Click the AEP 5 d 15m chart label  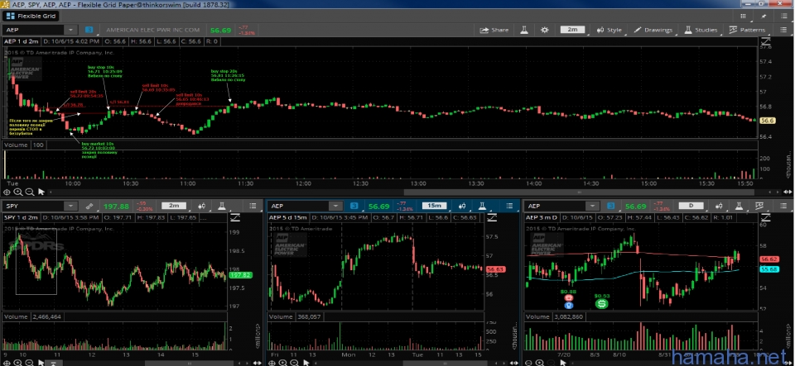coord(288,217)
